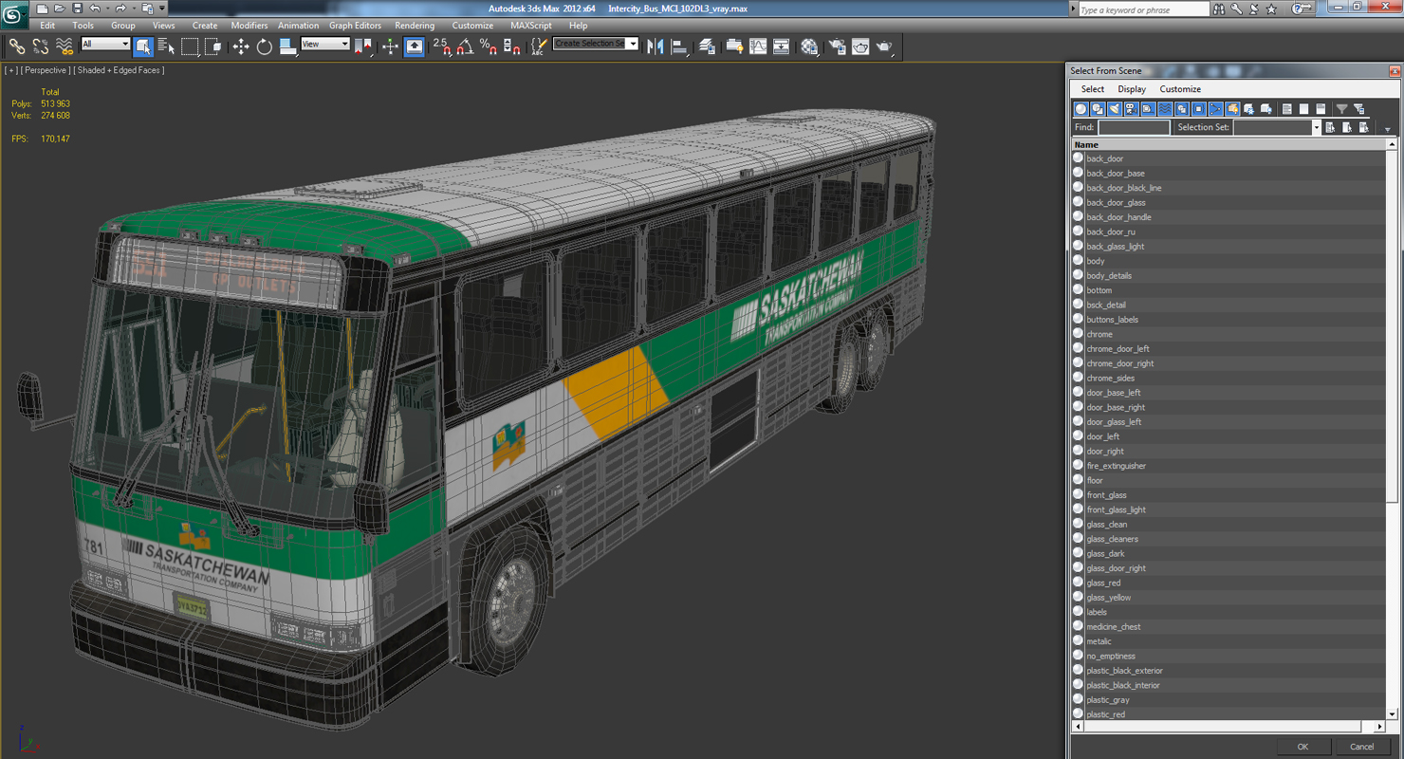Open the MAXScript menu
1404x759 pixels.
tap(530, 26)
